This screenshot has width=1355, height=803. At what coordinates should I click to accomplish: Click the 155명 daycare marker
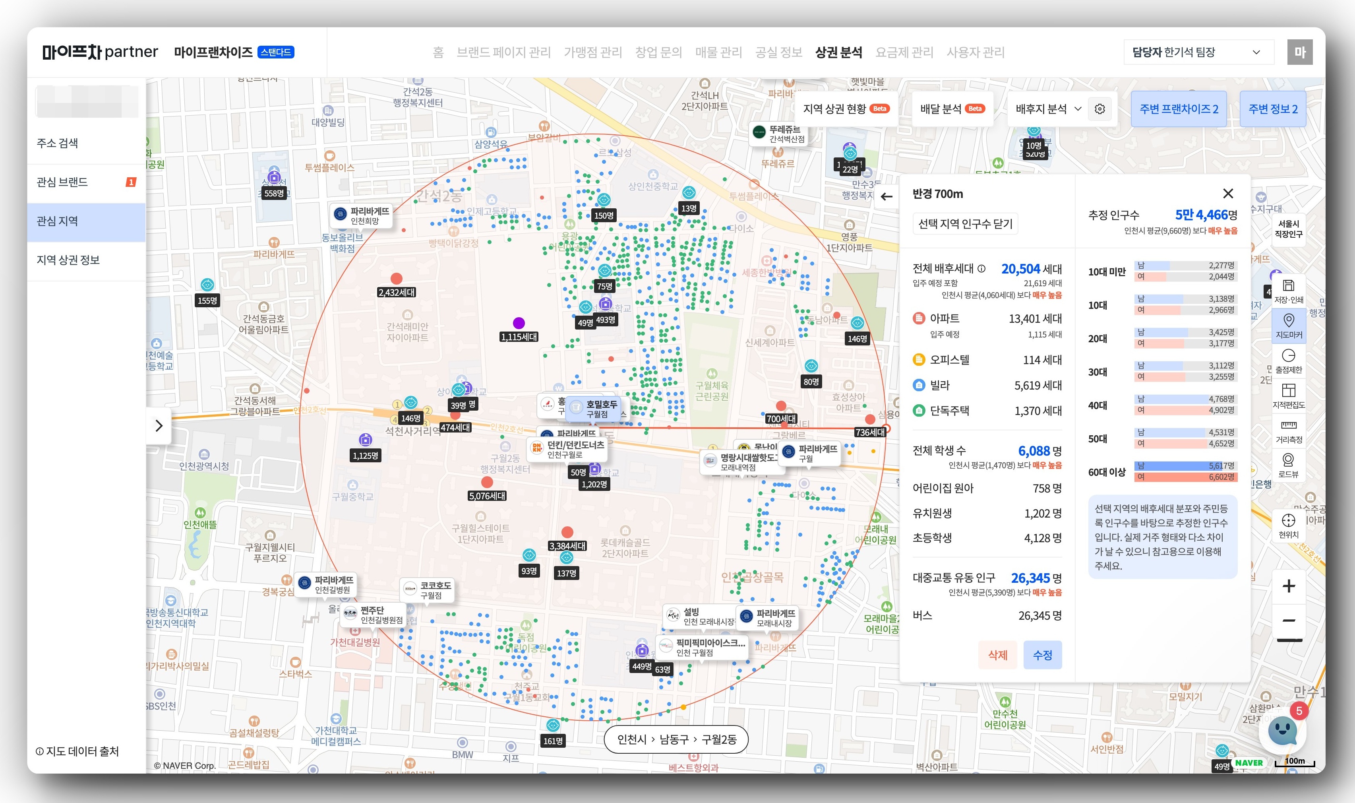tap(207, 285)
